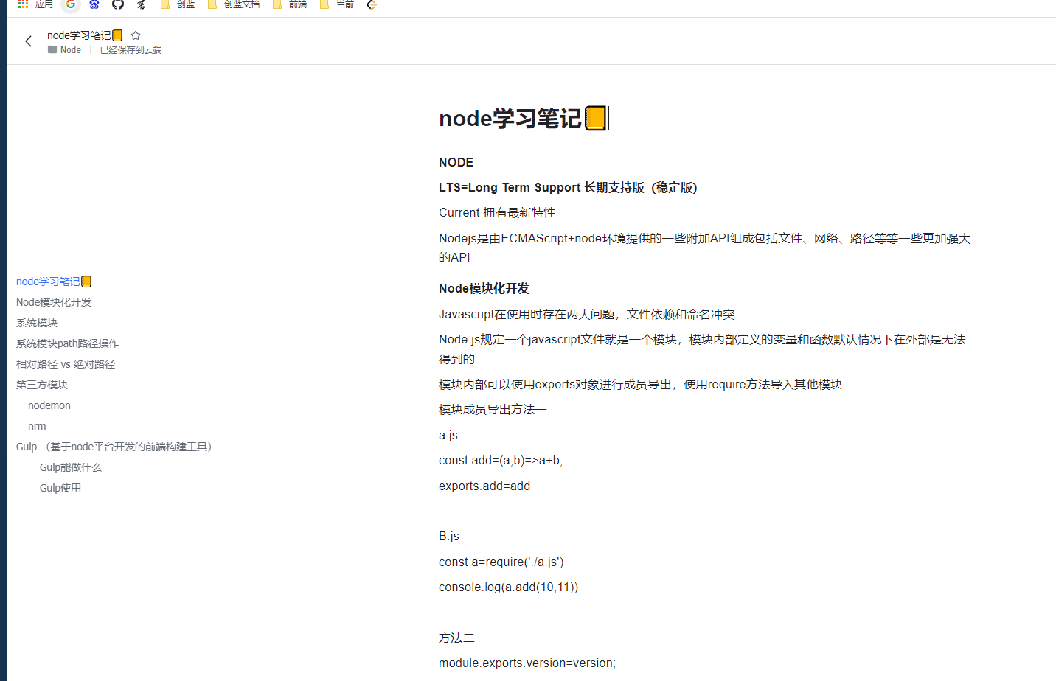Viewport: 1056px width, 681px height.
Task: Open the Google bookmark icon
Action: (71, 4)
